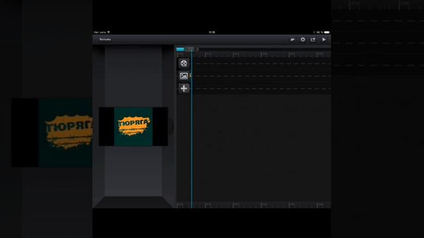Undo the last edit

click(x=293, y=40)
